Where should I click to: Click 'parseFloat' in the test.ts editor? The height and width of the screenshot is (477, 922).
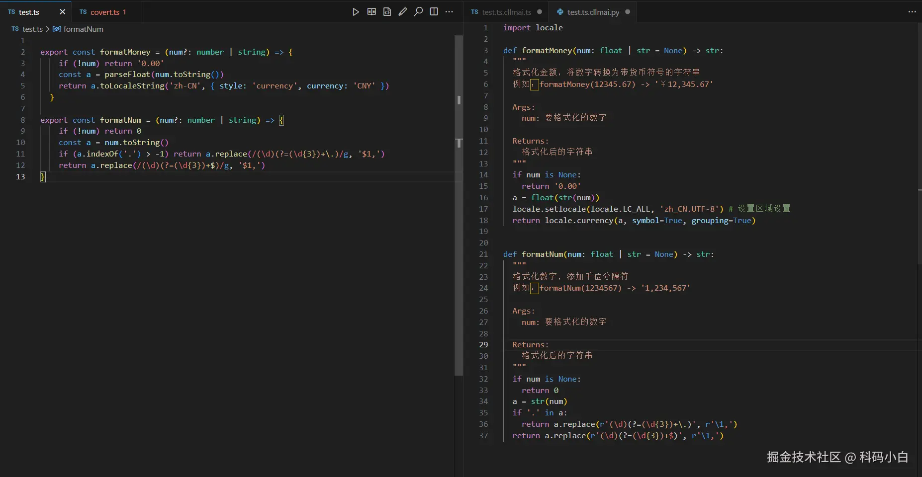127,75
